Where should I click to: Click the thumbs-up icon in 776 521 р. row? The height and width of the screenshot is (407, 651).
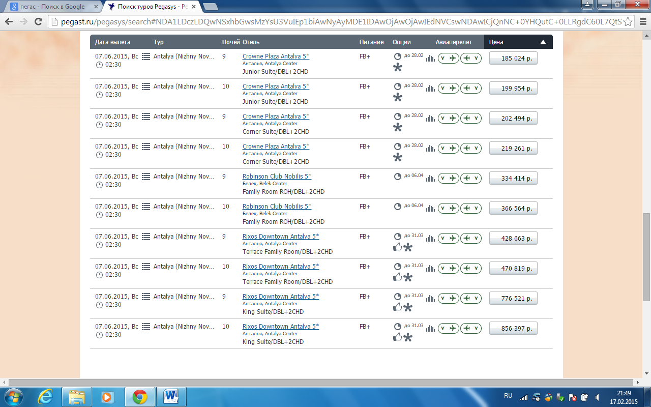398,307
